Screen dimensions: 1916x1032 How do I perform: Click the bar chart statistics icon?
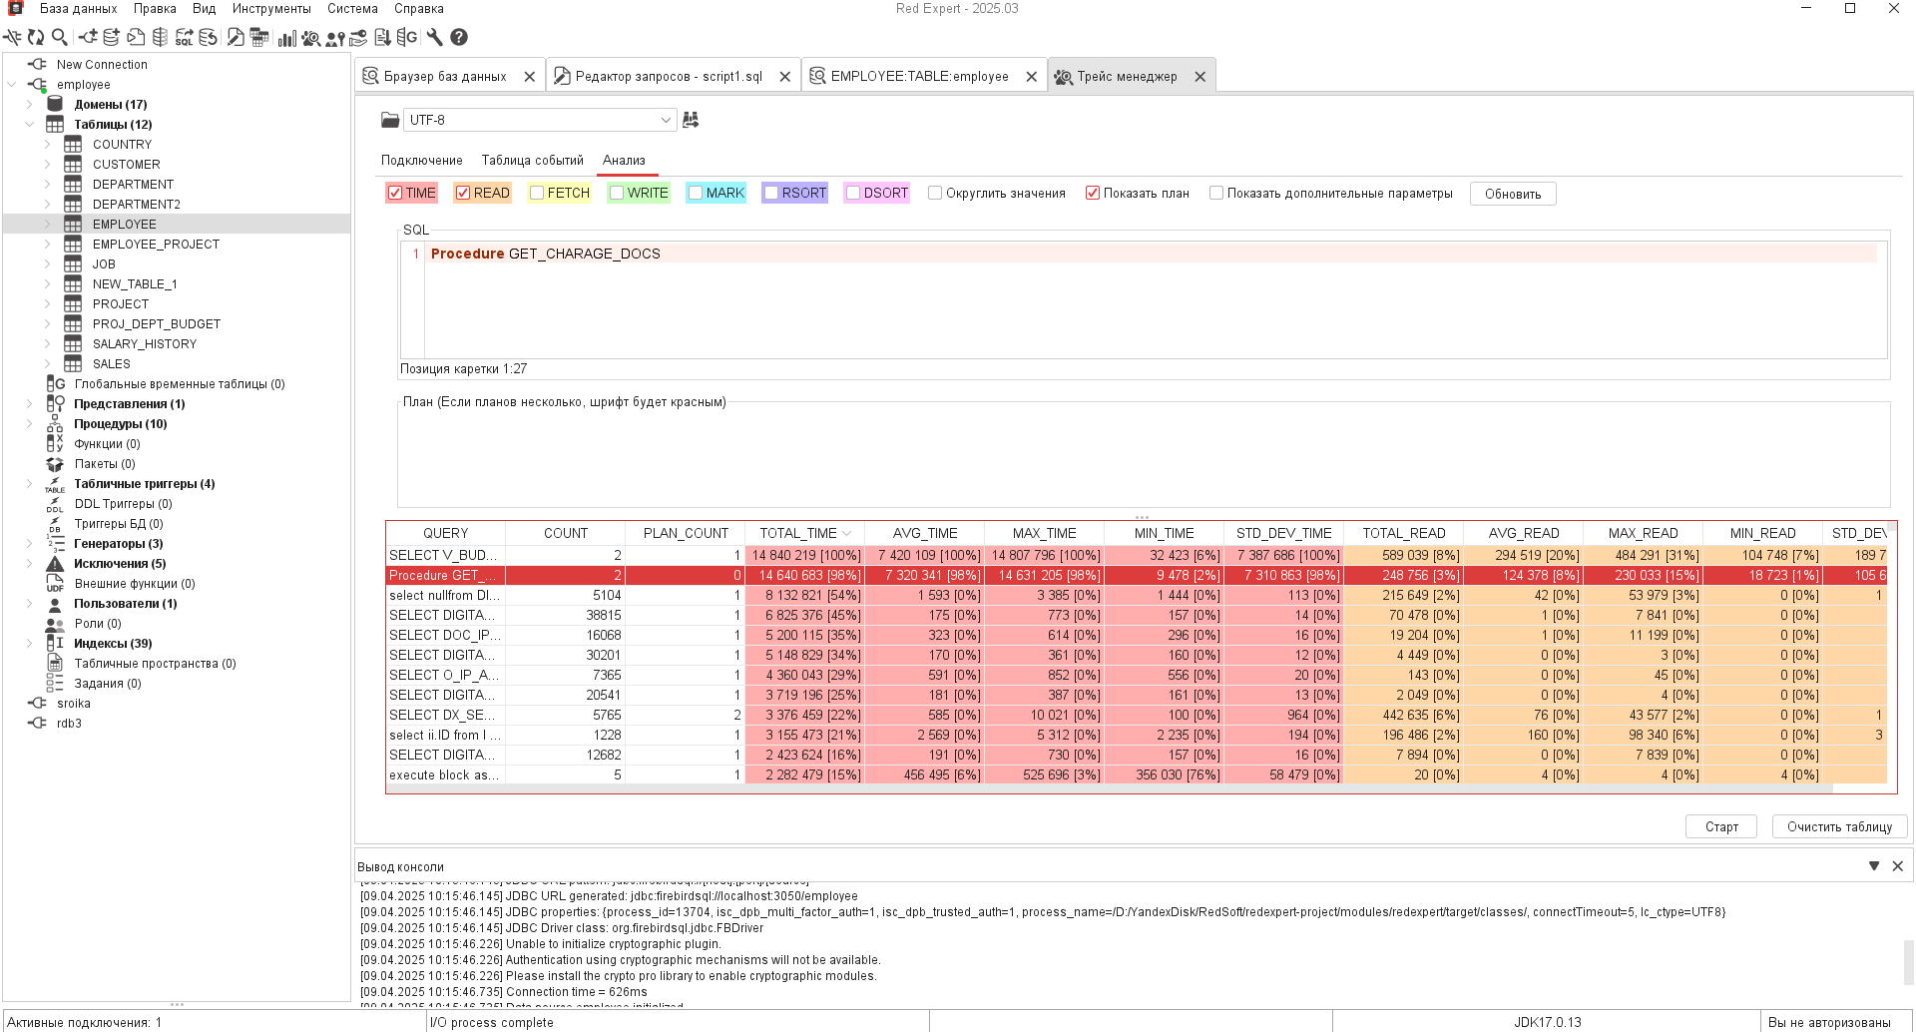286,37
